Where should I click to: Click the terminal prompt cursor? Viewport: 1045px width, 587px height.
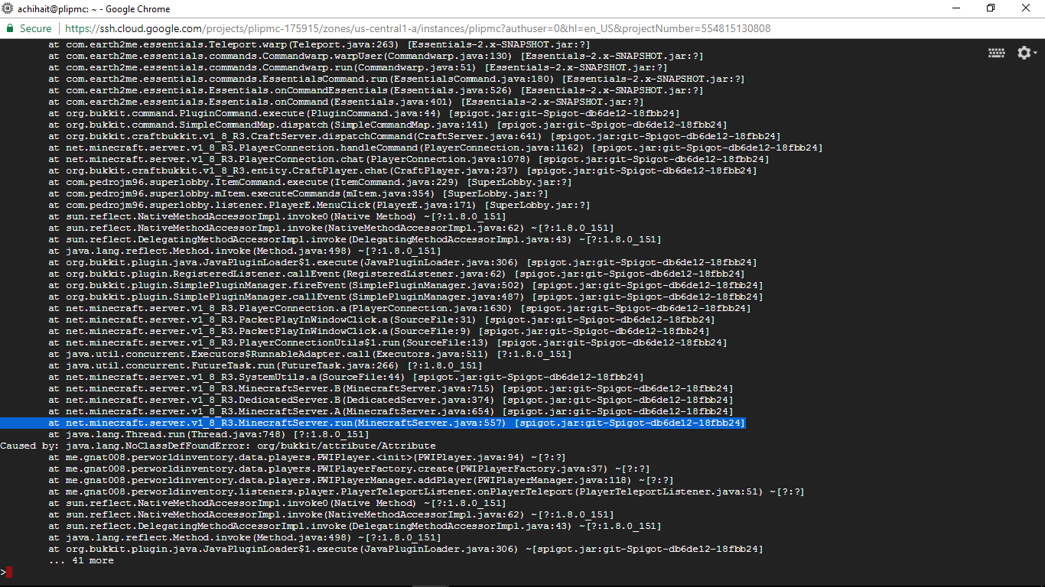point(8,572)
